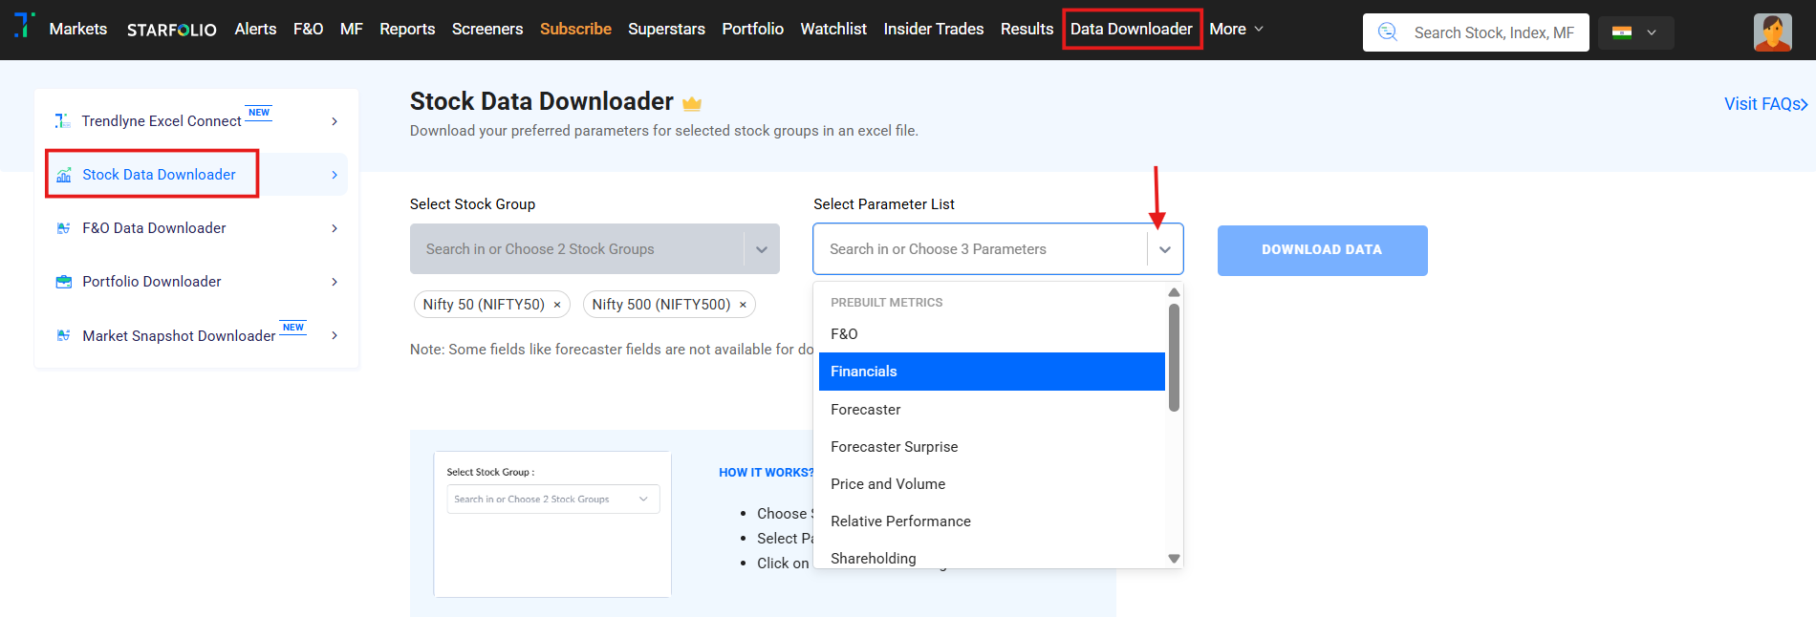Viewport: 1816px width, 617px height.
Task: Open Screeners in the navbar
Action: [487, 29]
